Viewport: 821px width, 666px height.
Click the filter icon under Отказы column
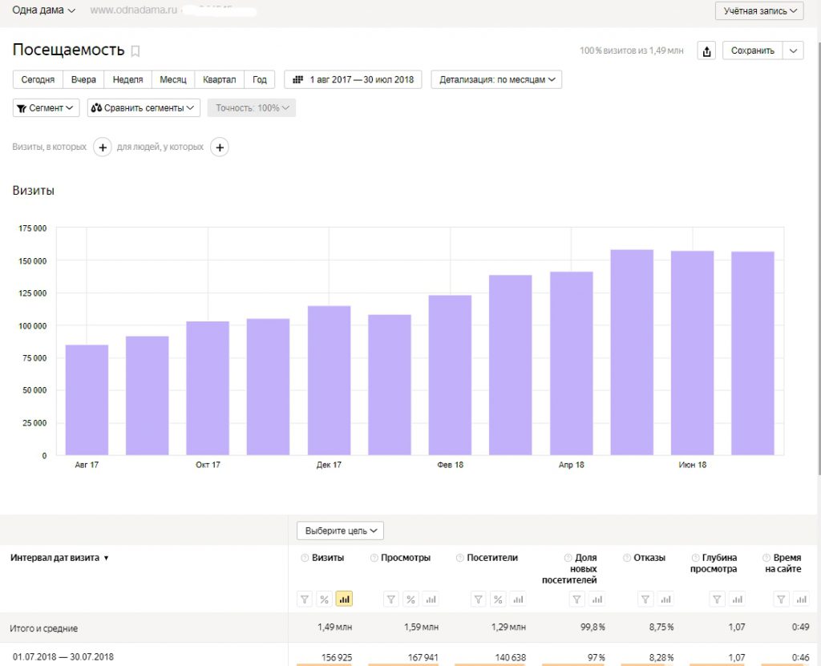tap(645, 599)
